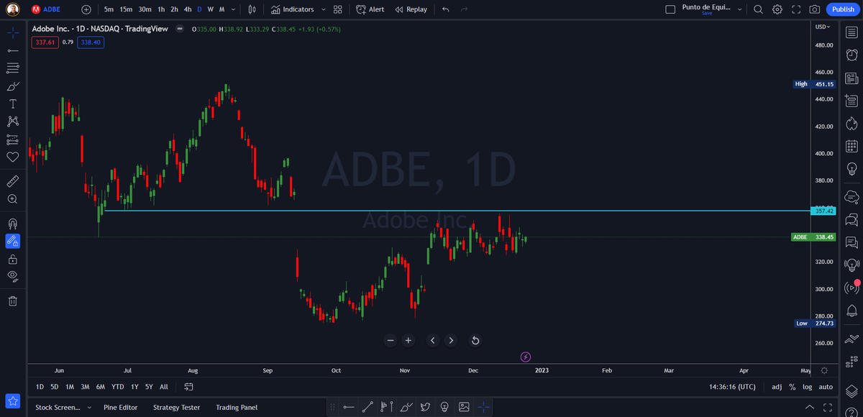
Task: Take a chart snapshot with camera icon
Action: [815, 9]
